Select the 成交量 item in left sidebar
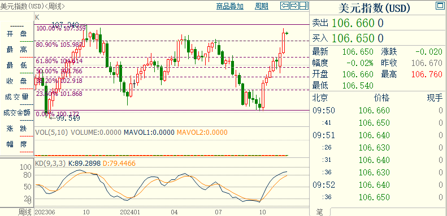Image resolution: width=447 pixels, height=216 pixels. pyautogui.click(x=16, y=97)
